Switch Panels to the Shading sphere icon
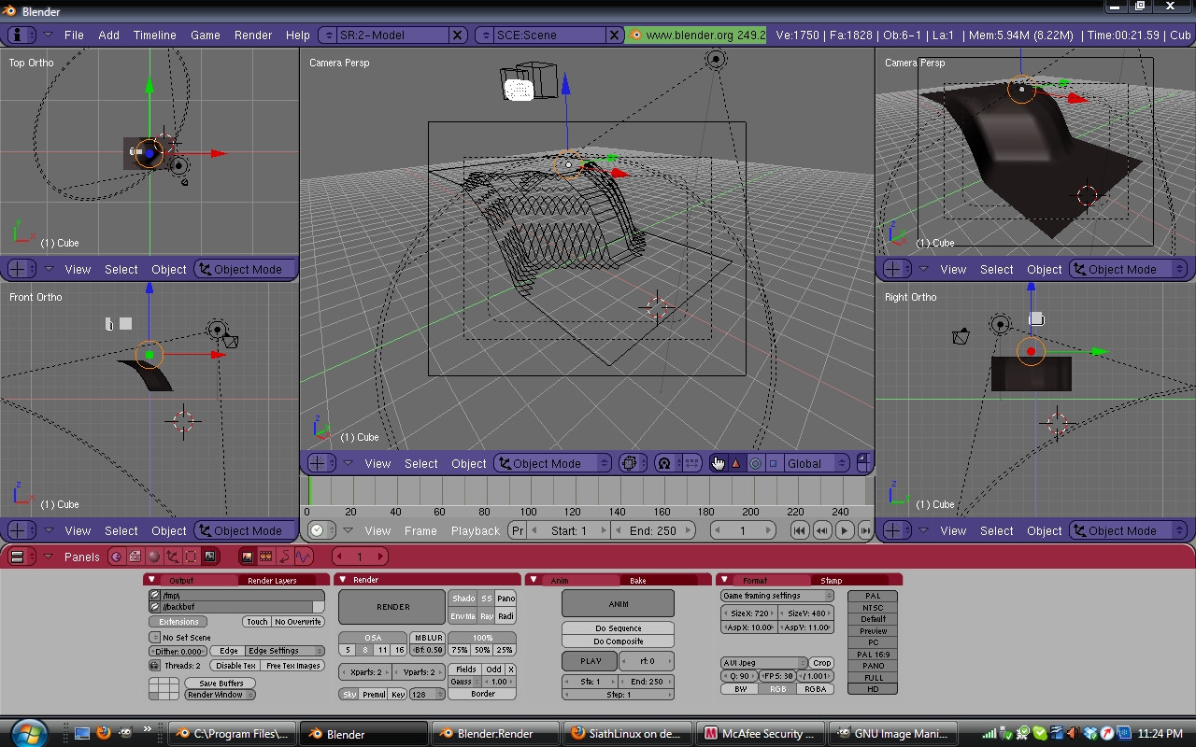The image size is (1196, 747). (153, 557)
